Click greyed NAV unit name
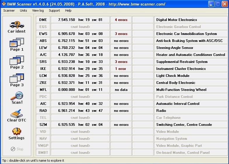Screen dimensions: 229x164 tap(43, 139)
